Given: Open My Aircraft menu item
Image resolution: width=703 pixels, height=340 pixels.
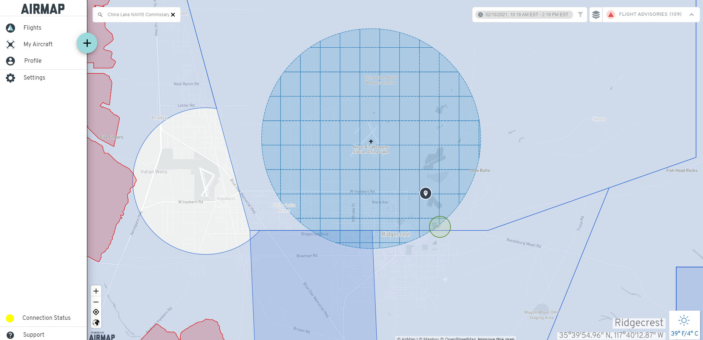Looking at the screenshot, I should click(38, 44).
